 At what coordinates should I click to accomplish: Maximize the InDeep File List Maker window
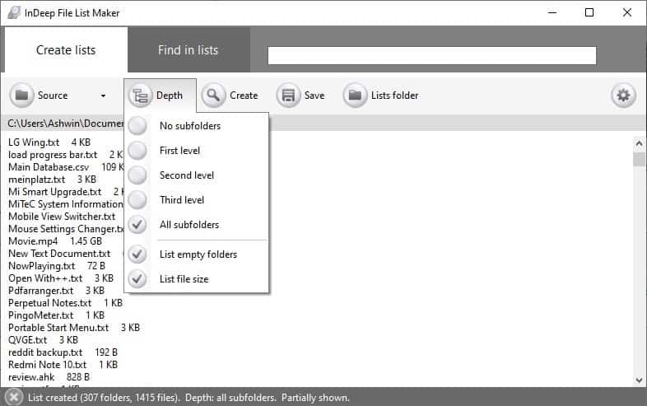(x=589, y=12)
